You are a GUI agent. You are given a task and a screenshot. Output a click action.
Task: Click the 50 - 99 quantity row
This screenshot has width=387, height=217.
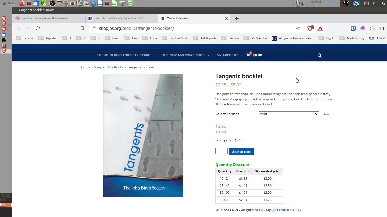pyautogui.click(x=249, y=193)
